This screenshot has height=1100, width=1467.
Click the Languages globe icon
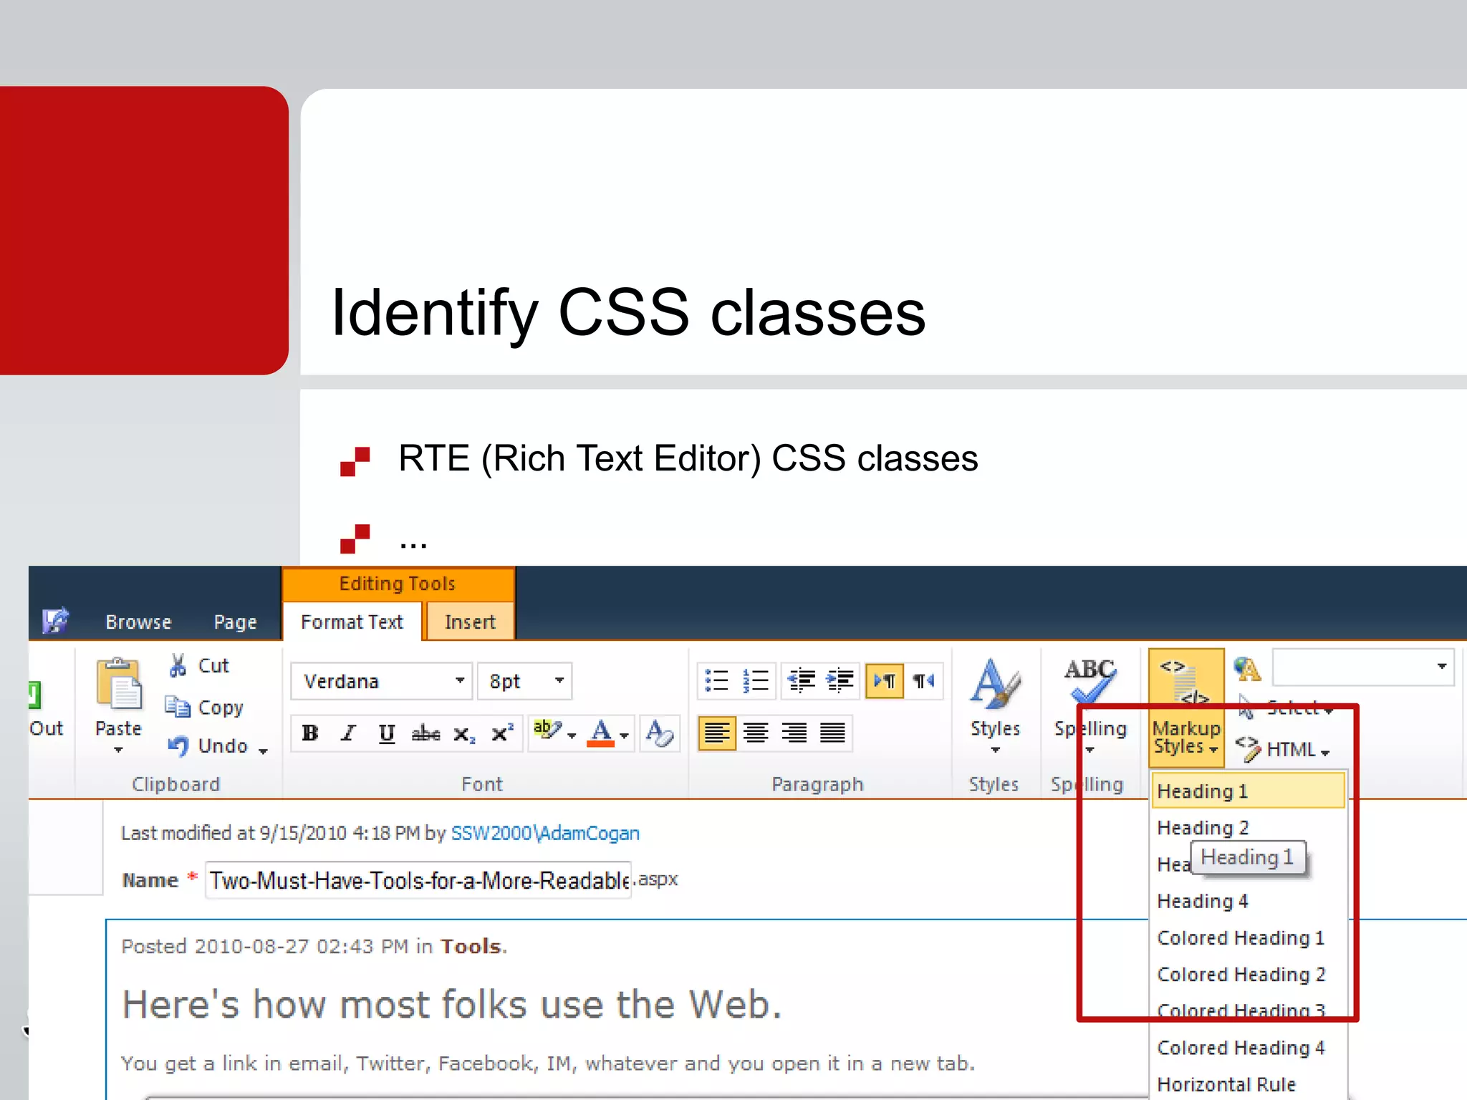coord(1247,668)
